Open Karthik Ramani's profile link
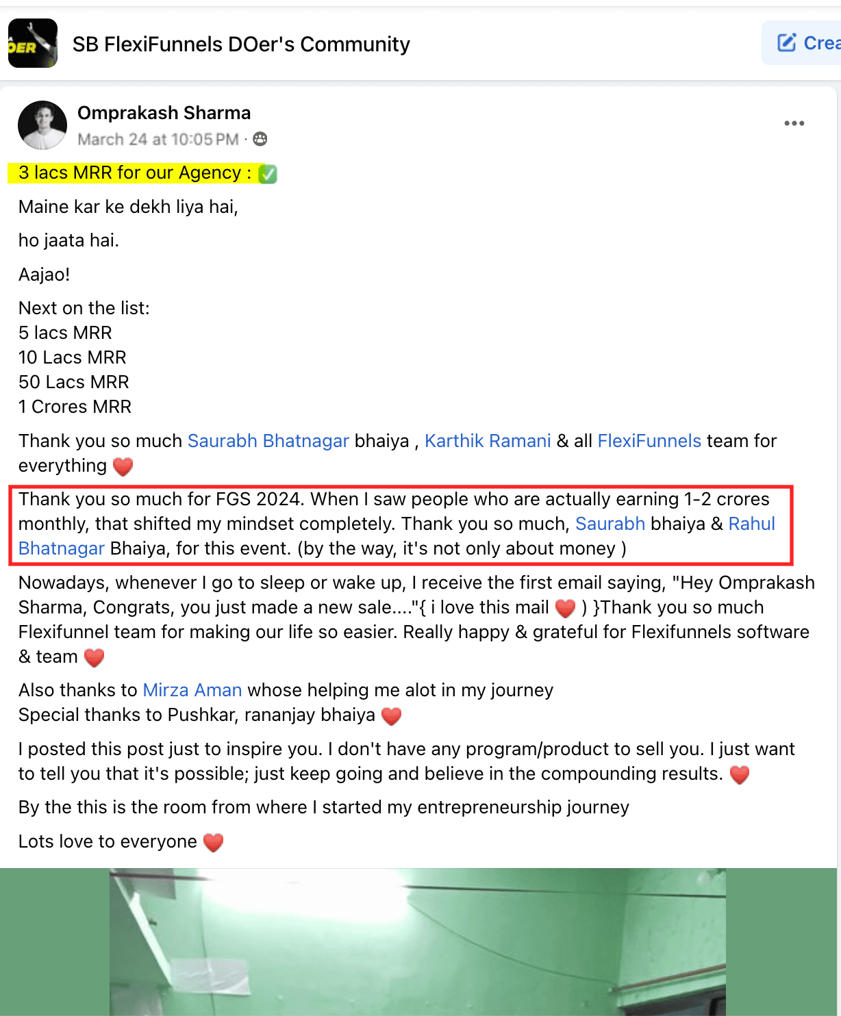 click(488, 441)
